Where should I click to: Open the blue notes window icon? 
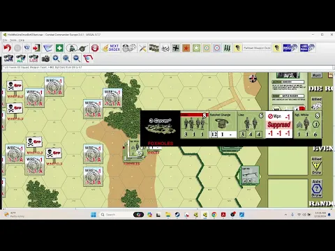point(48,48)
